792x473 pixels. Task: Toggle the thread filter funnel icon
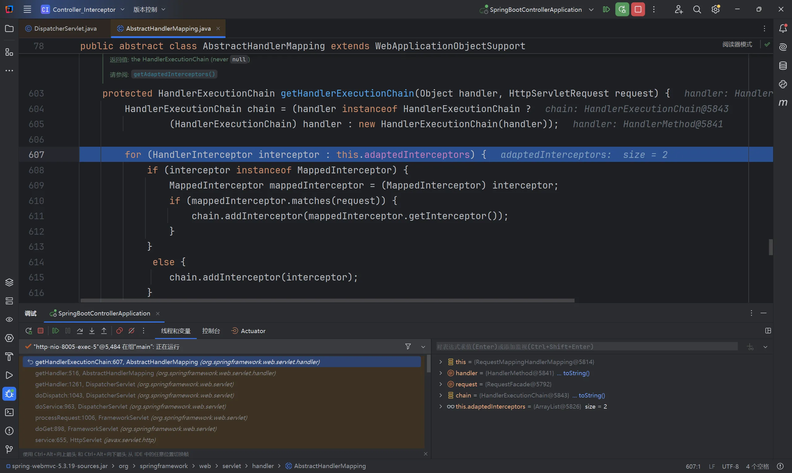tap(408, 346)
